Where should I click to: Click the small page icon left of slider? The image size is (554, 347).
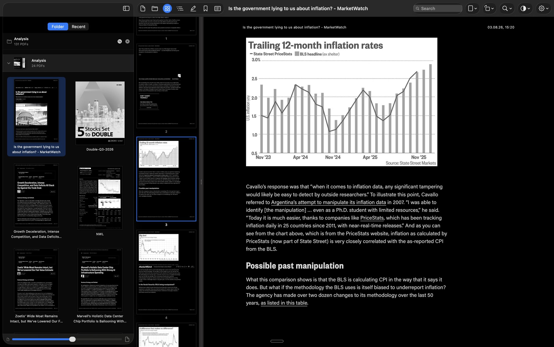pos(8,339)
